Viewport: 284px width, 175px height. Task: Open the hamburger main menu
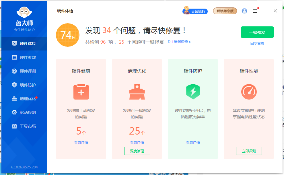click(x=255, y=11)
